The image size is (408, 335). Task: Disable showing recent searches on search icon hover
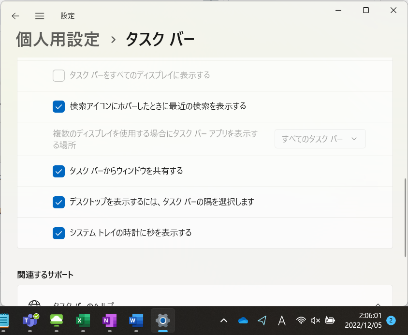[x=58, y=107]
